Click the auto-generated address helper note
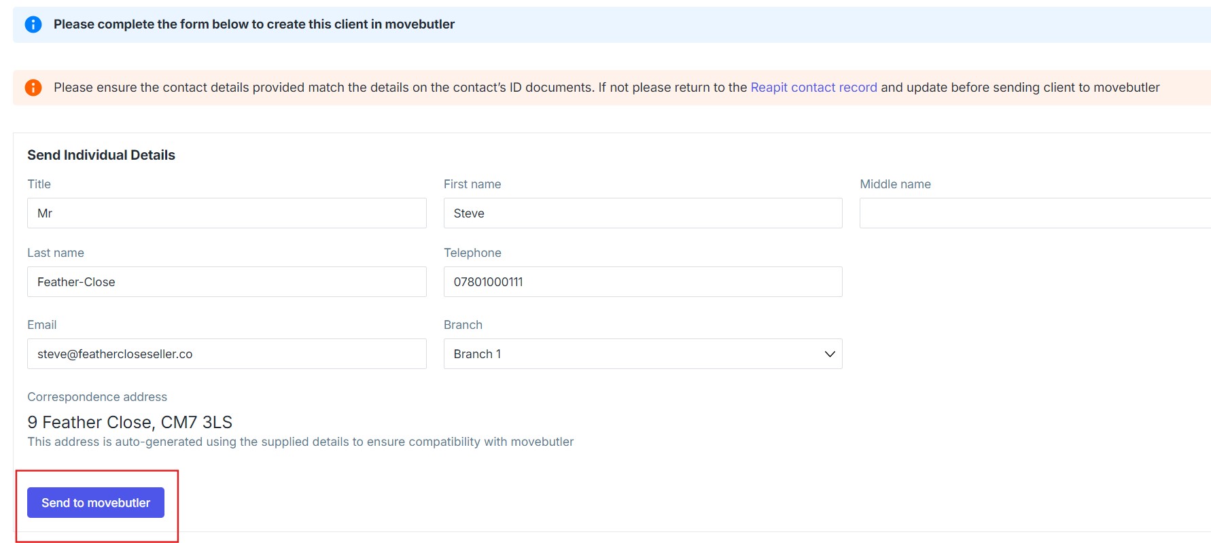The image size is (1211, 543). pos(300,442)
